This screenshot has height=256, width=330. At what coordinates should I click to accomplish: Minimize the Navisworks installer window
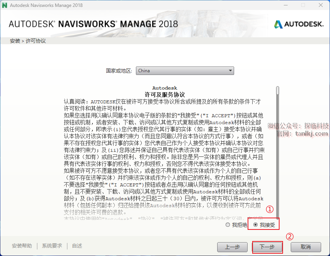(286, 5)
